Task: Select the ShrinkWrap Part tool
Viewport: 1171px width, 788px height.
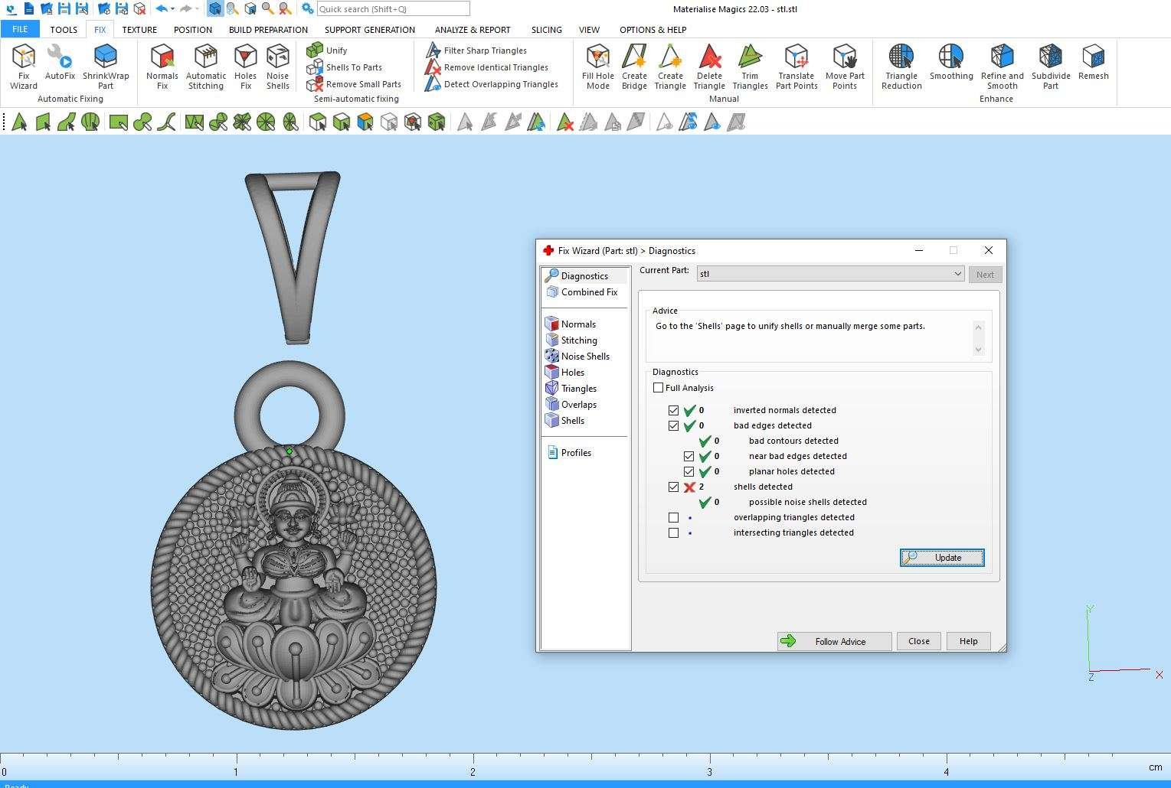Action: (x=106, y=67)
